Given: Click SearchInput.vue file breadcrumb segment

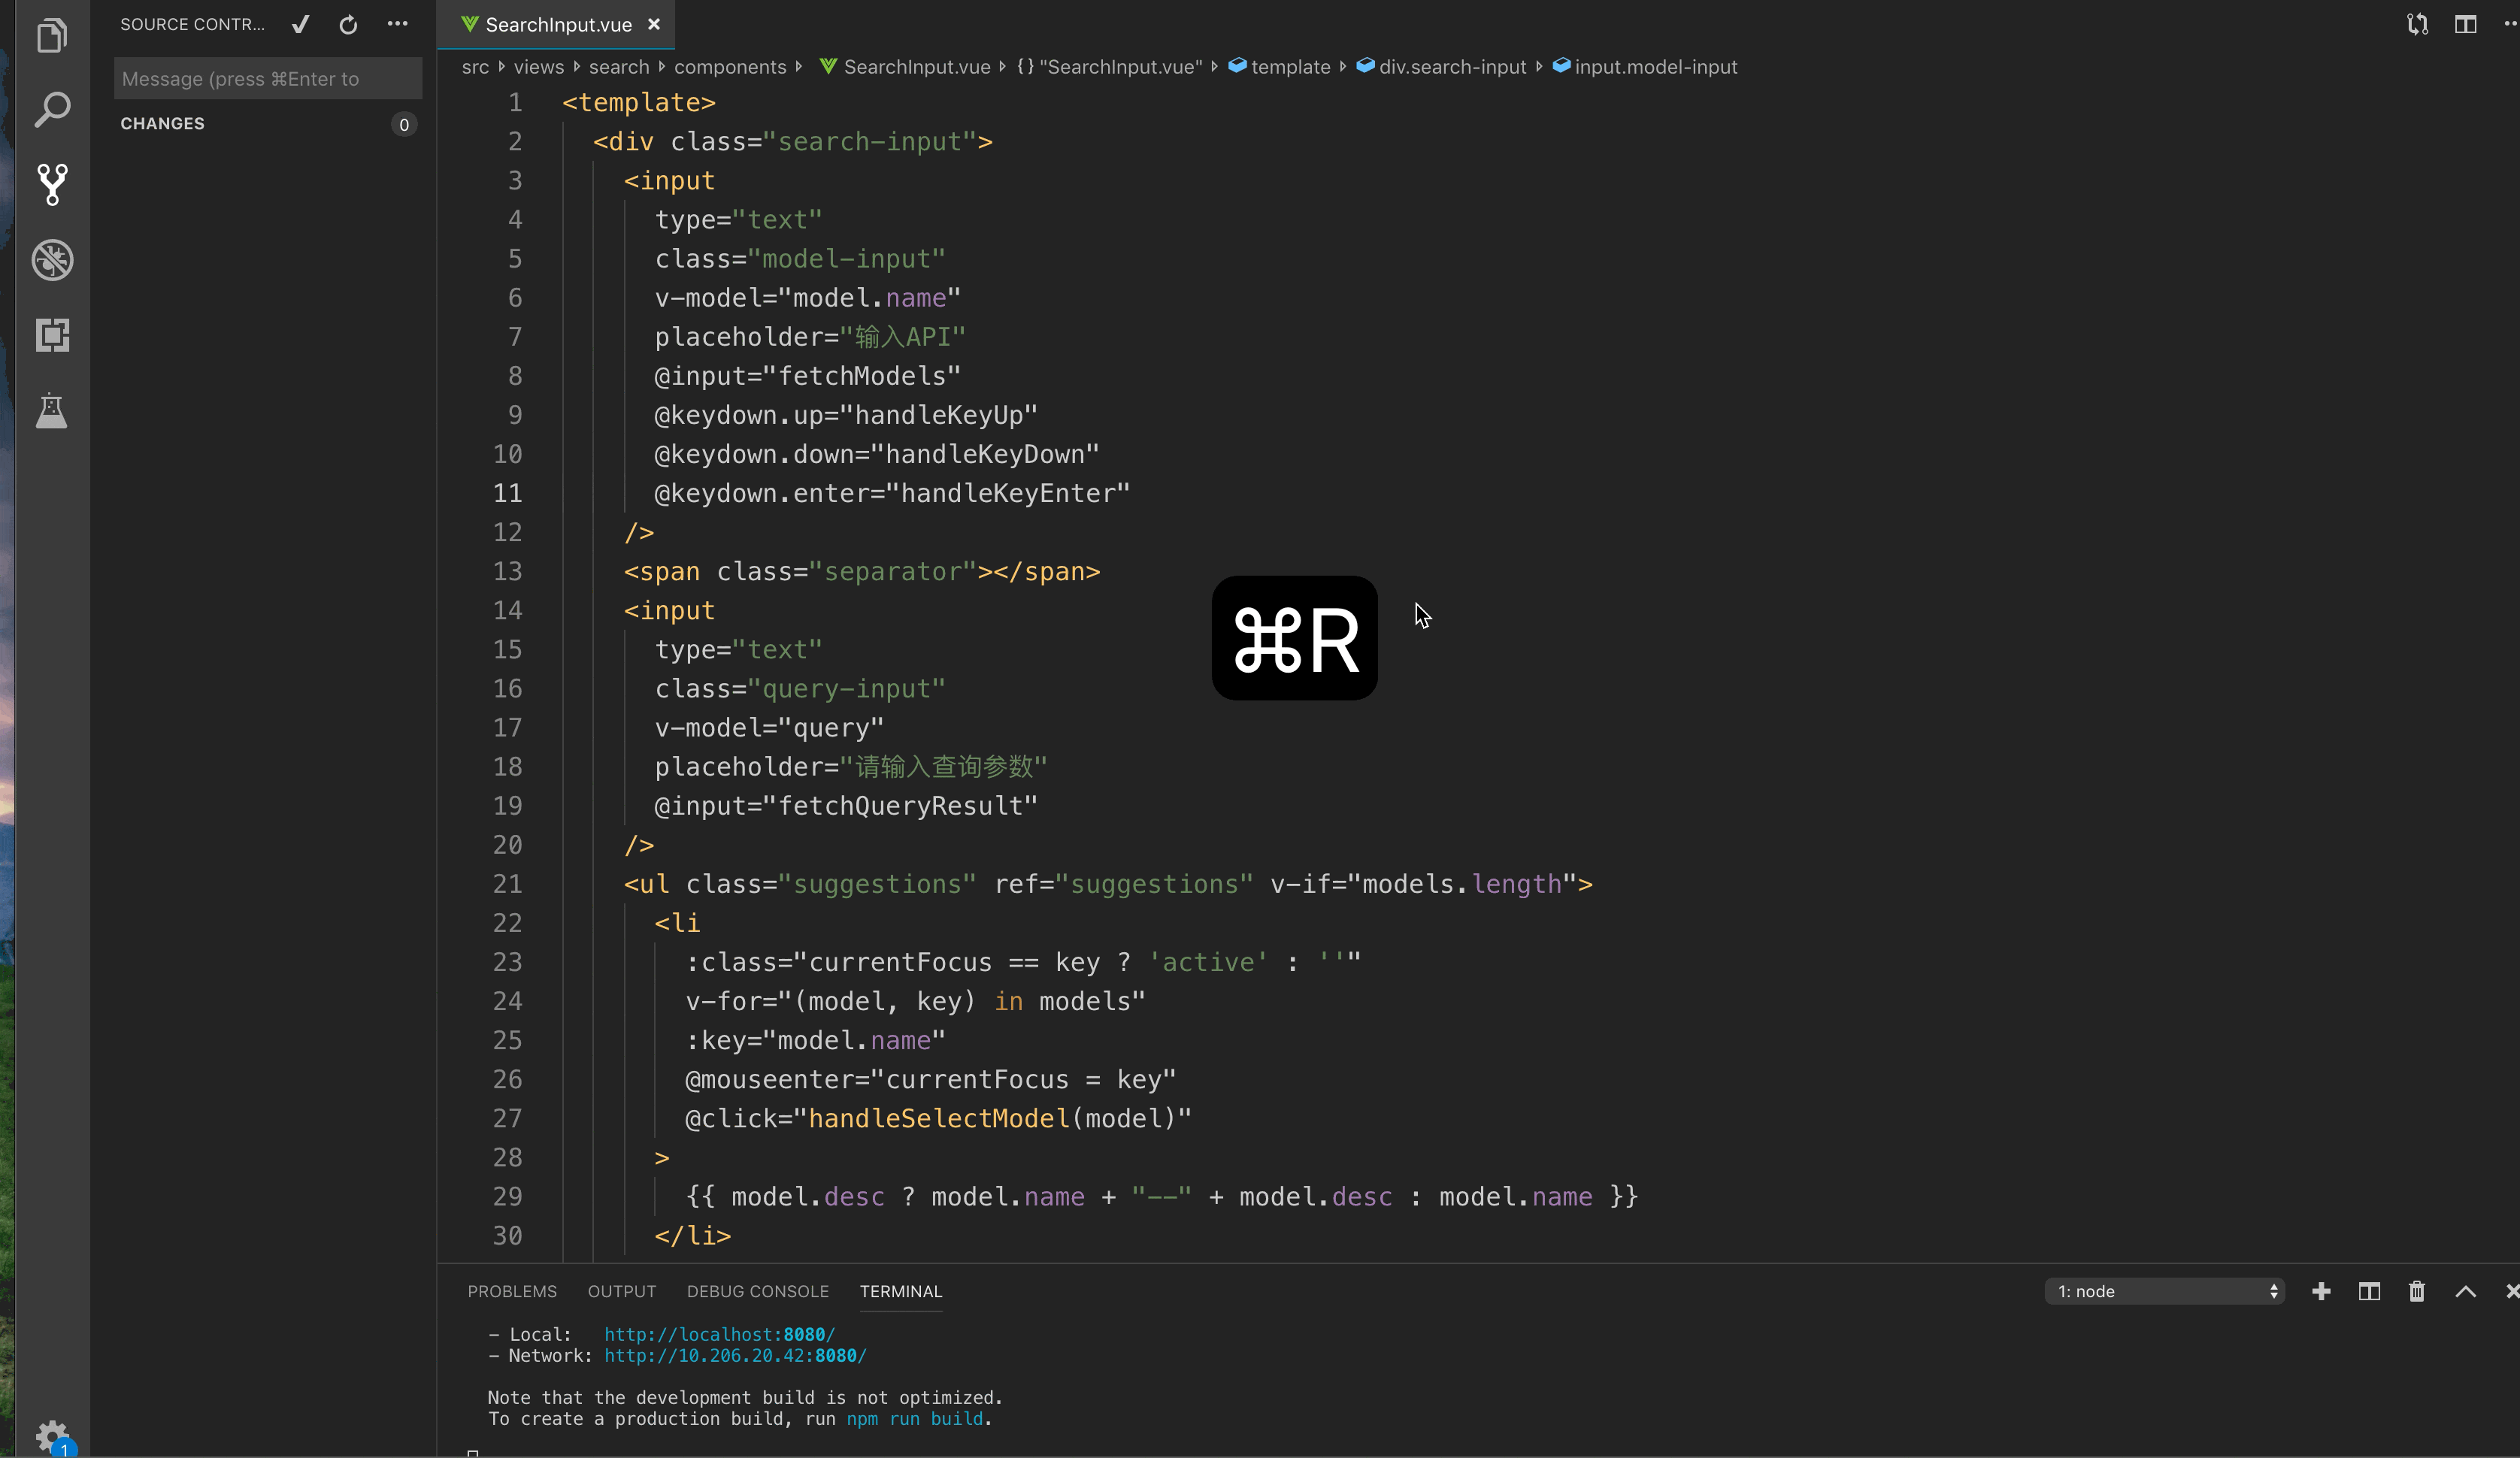Looking at the screenshot, I should (x=904, y=67).
